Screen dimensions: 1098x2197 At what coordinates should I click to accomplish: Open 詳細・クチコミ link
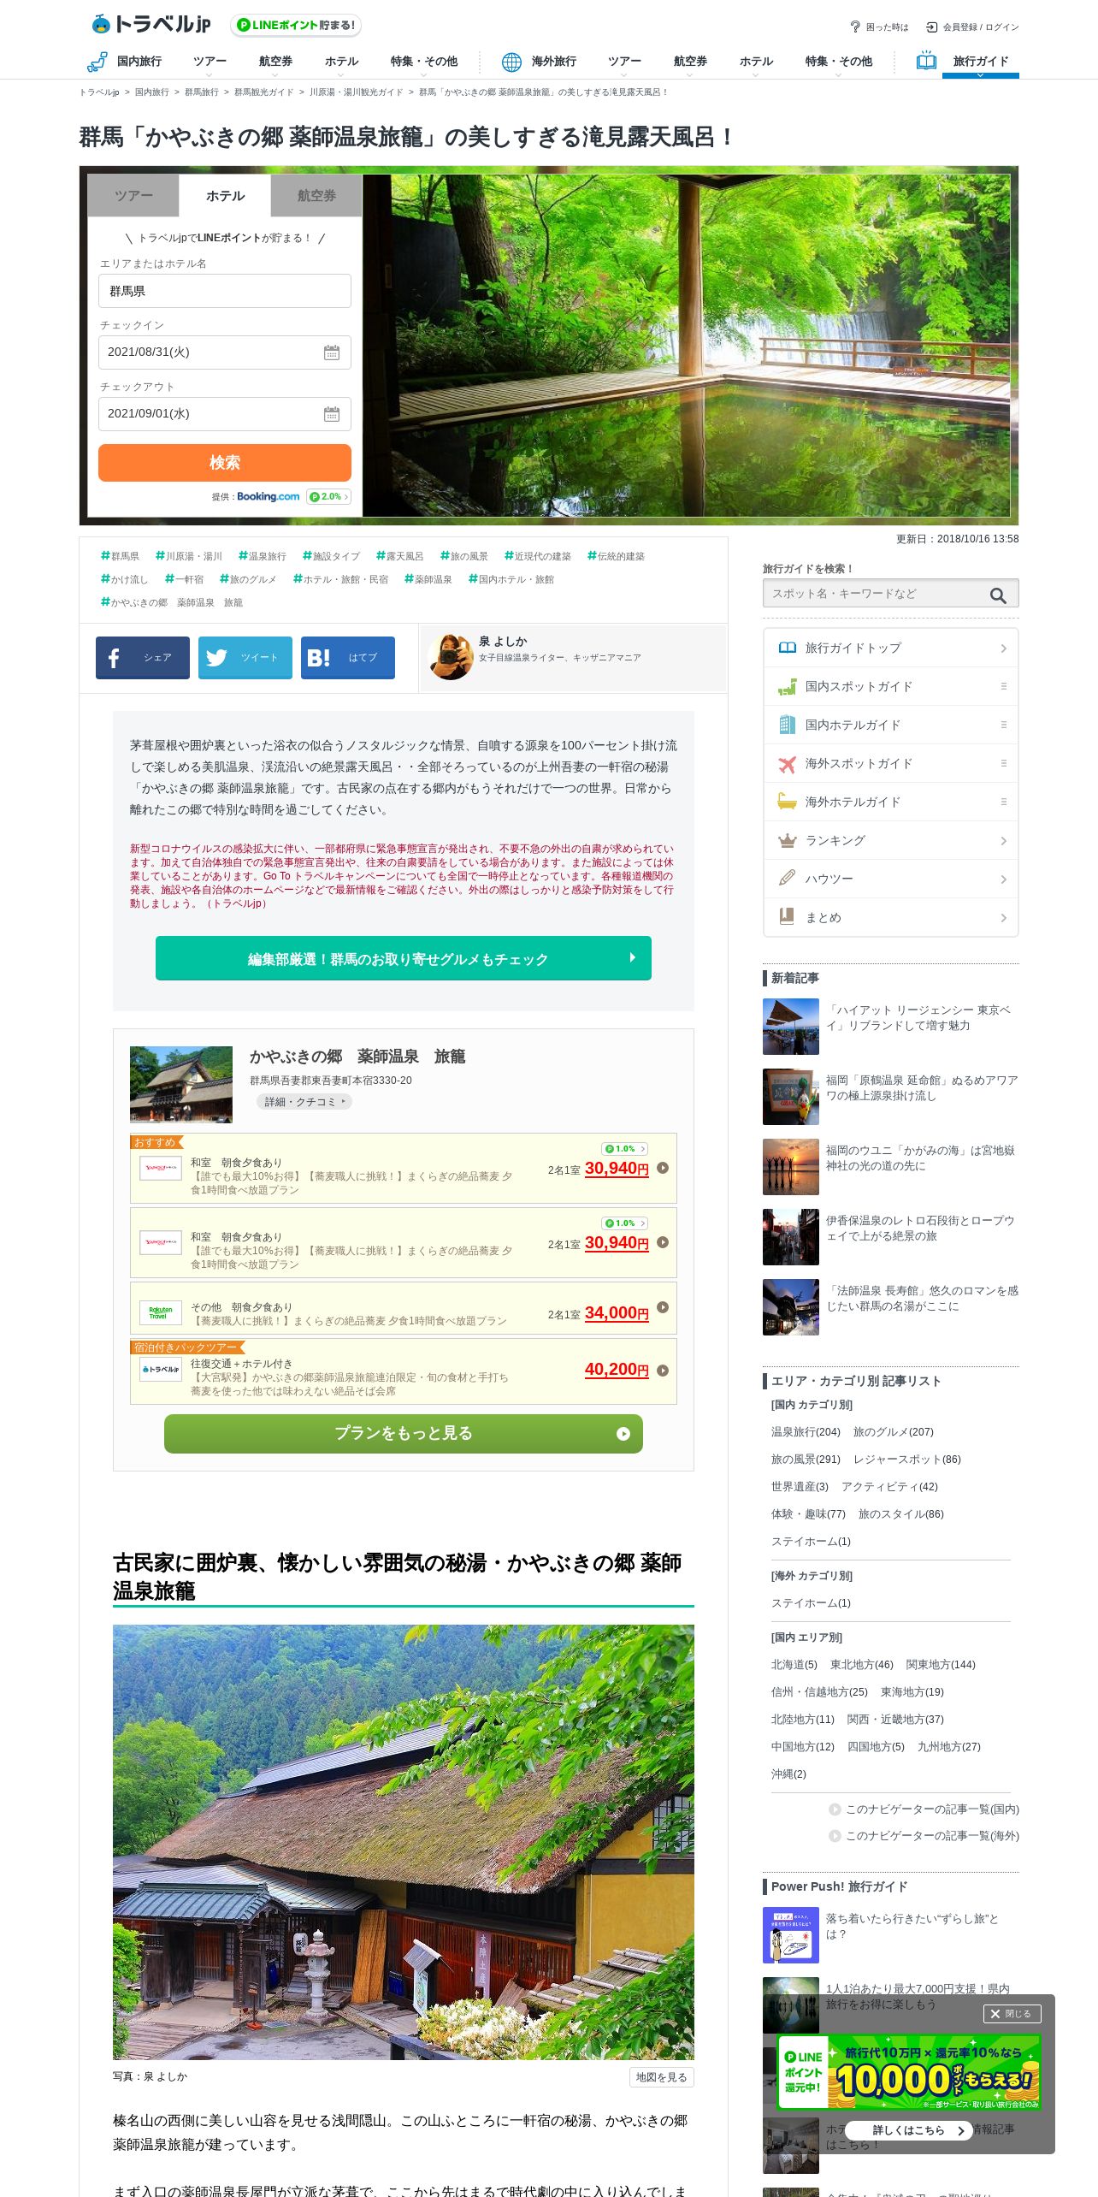click(304, 1102)
